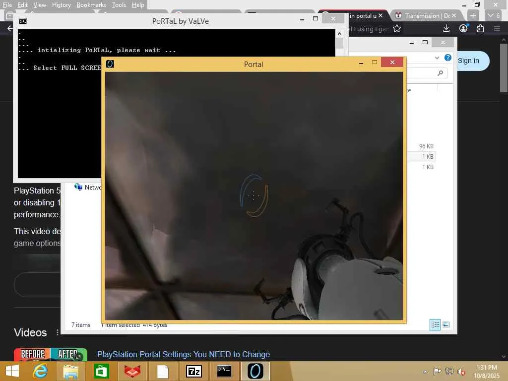
Task: Open the Help menu in the browser
Action: point(138,5)
